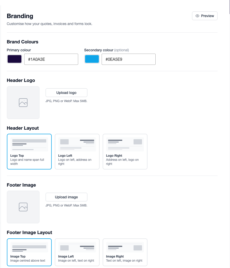230x268 pixels.
Task: Click the Logo Top layout preview graphic
Action: (x=29, y=144)
